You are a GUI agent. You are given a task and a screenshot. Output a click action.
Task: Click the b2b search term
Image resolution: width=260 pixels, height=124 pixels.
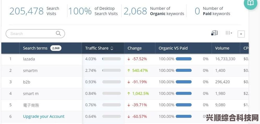coord(27,82)
